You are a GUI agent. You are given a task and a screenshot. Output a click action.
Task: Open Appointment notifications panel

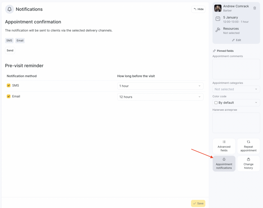(x=224, y=163)
